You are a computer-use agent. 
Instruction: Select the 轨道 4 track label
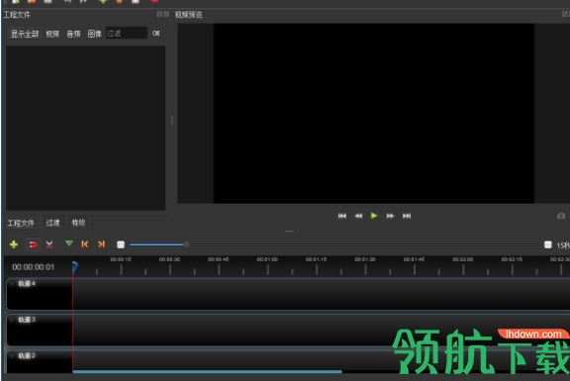pos(27,283)
